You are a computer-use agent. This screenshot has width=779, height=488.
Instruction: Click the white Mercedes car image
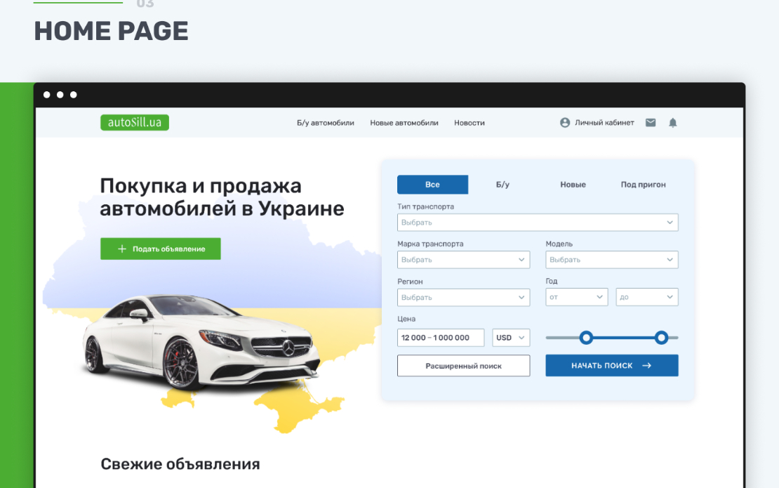(201, 341)
